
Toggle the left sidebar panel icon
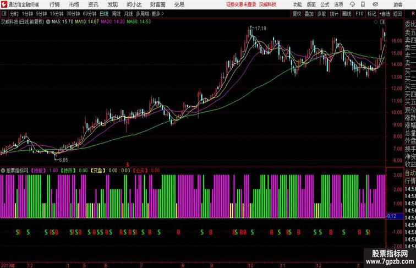point(4,14)
